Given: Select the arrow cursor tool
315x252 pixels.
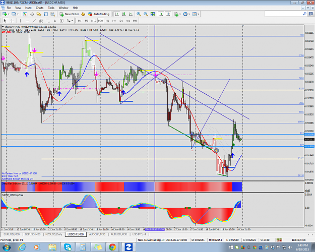Looking at the screenshot, I should (x=5, y=21).
